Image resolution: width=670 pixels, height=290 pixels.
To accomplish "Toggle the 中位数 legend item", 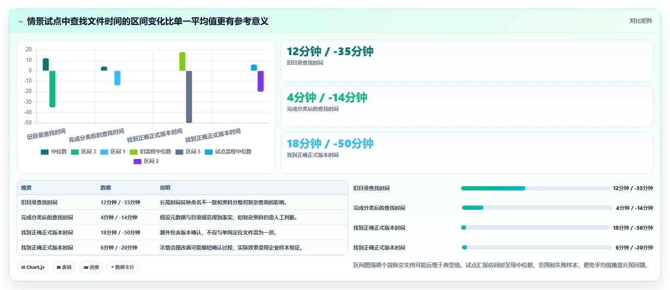I will (x=54, y=152).
